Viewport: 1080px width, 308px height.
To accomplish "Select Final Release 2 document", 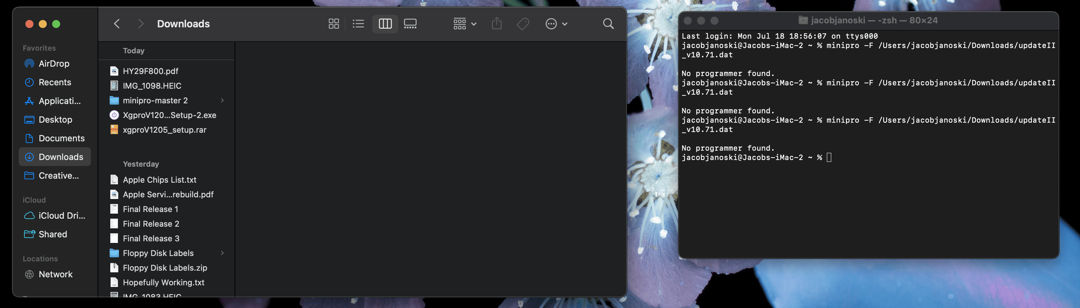I will pyautogui.click(x=166, y=224).
